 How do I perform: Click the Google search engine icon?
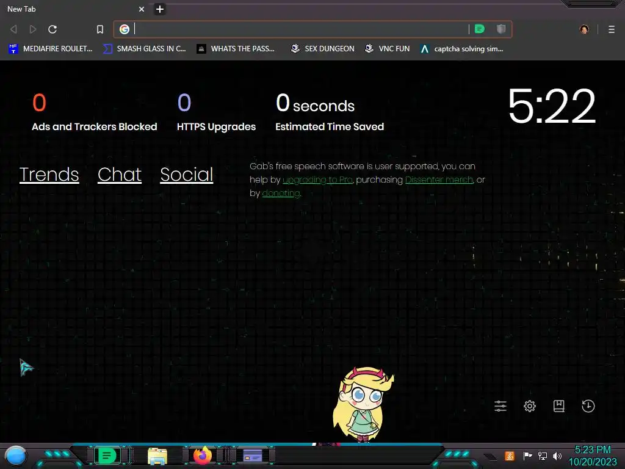tap(125, 29)
